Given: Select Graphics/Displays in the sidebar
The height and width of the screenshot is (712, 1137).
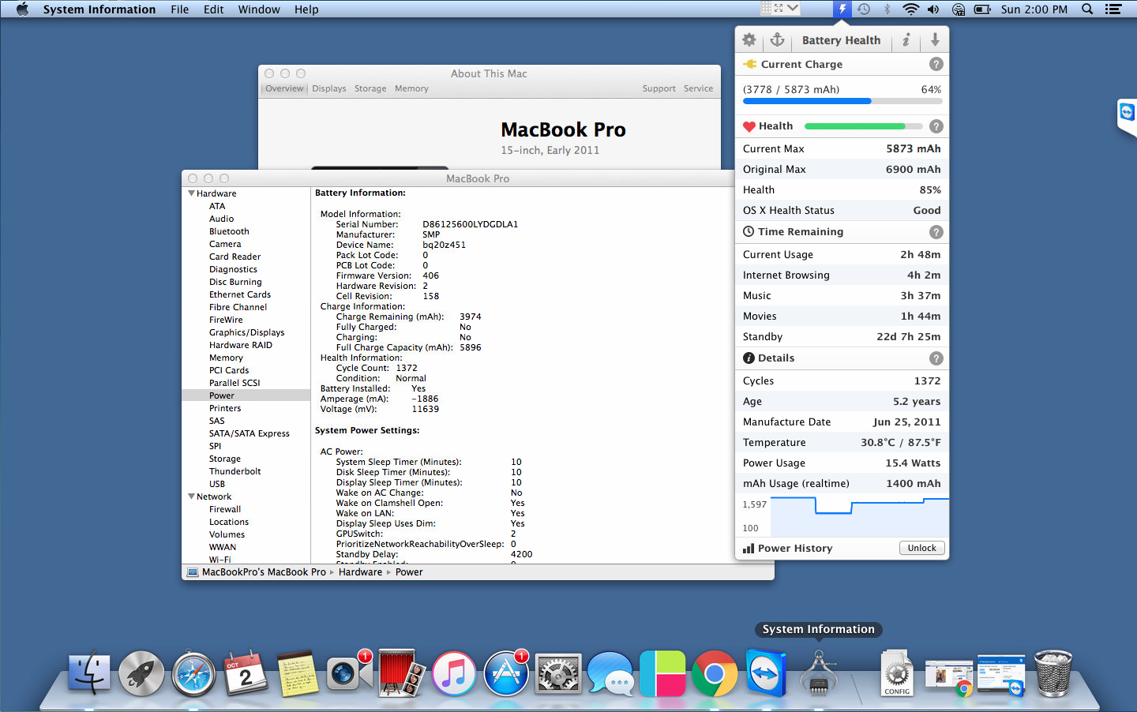Looking at the screenshot, I should click(x=246, y=332).
